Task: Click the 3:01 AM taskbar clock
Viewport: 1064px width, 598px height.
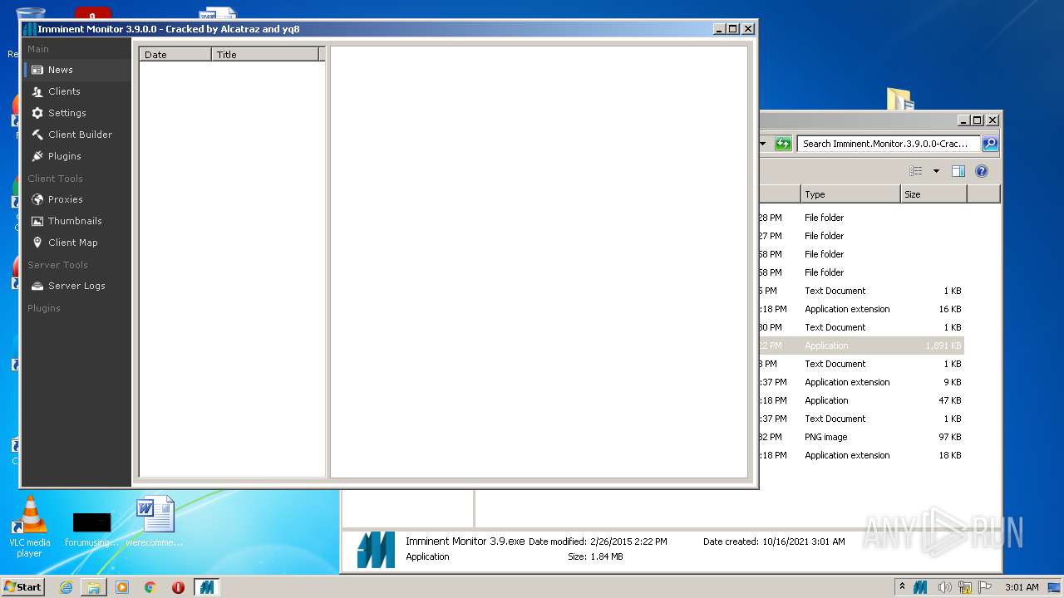Action: 1022,587
